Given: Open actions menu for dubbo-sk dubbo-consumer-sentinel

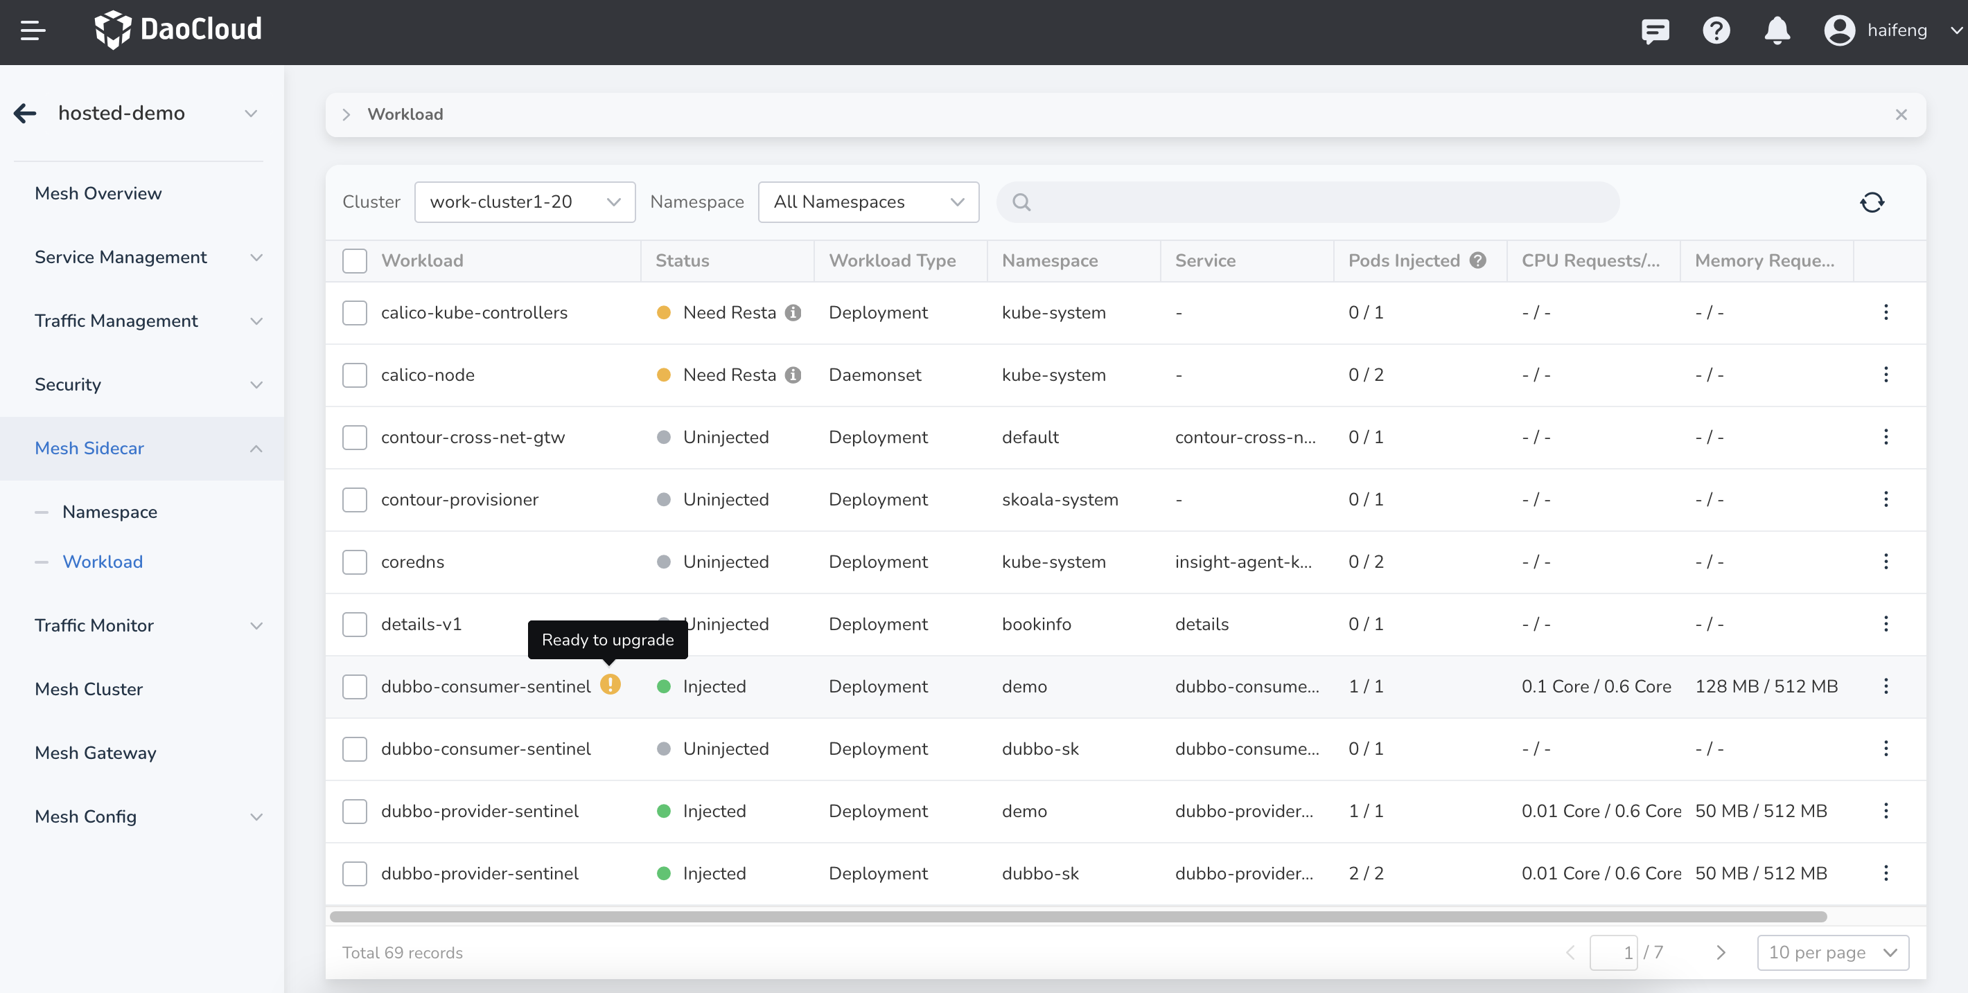Looking at the screenshot, I should click(1886, 749).
